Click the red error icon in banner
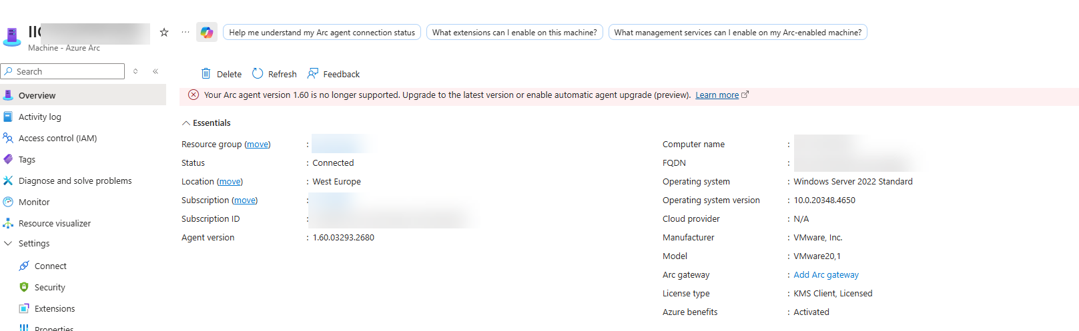 point(194,95)
